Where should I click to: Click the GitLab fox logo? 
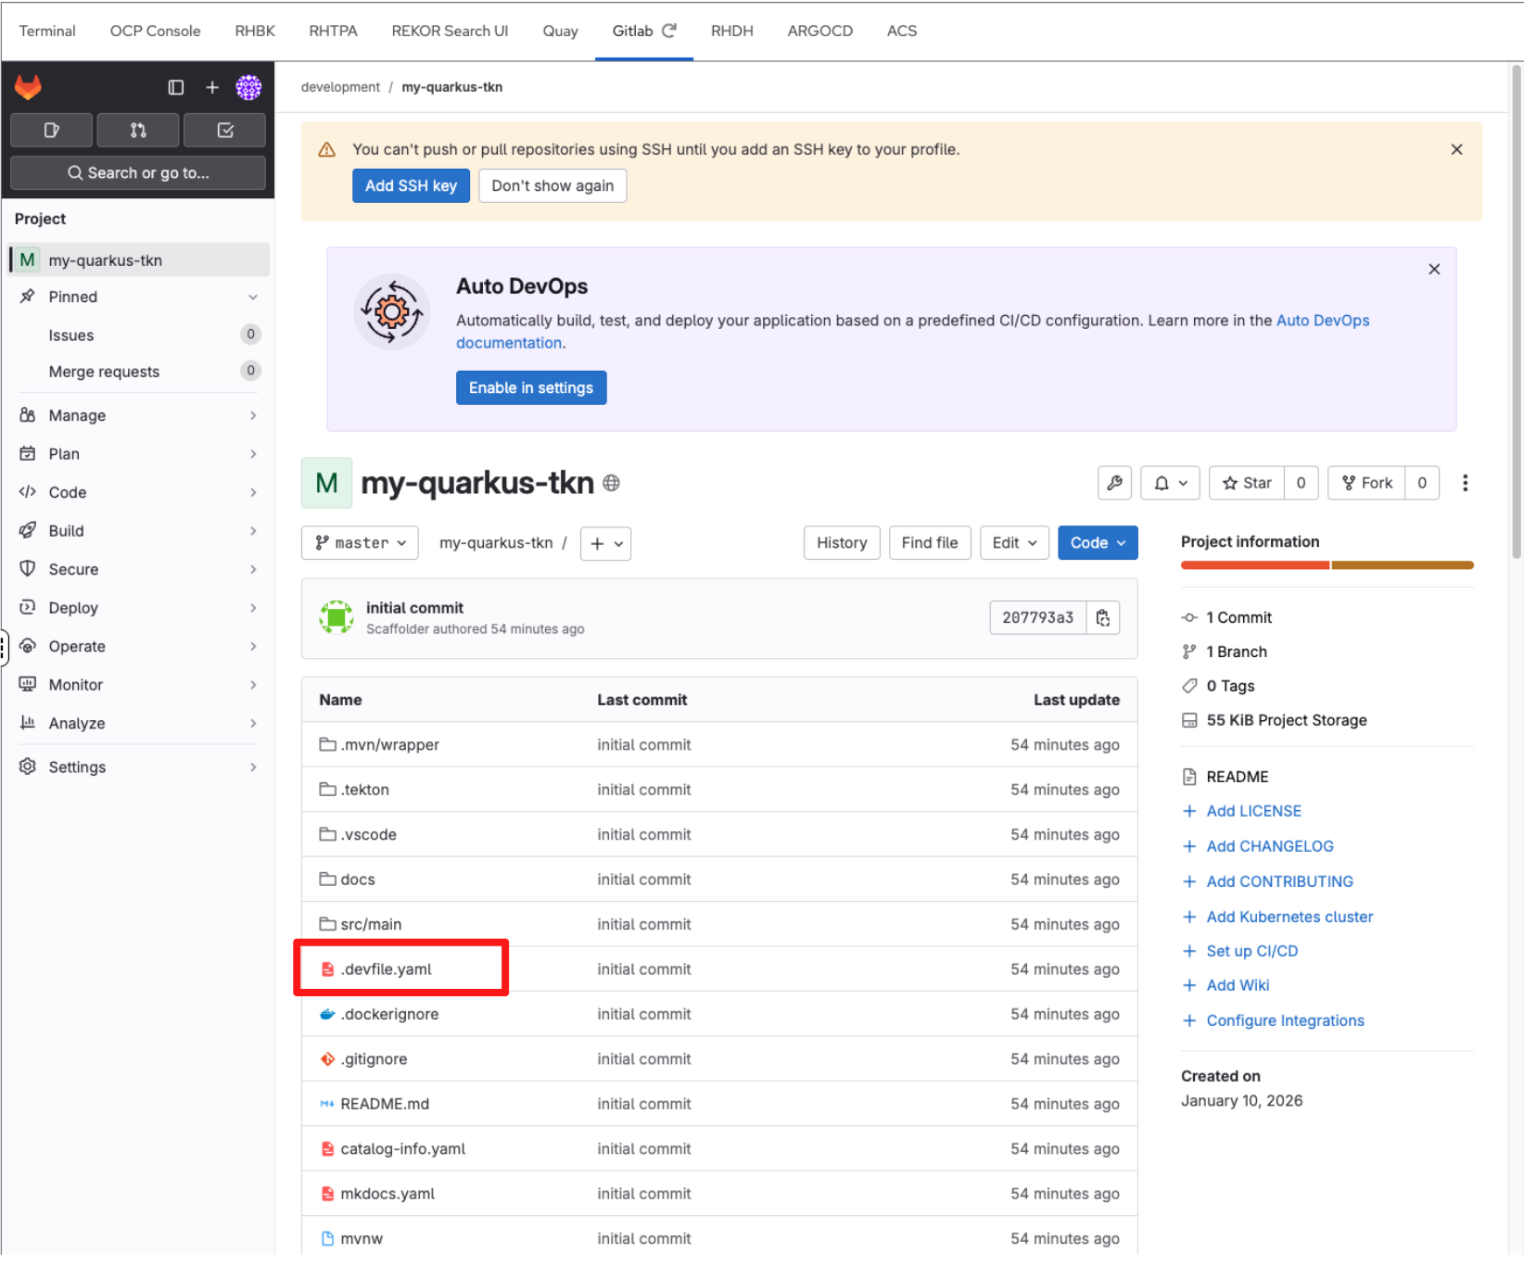coord(28,87)
